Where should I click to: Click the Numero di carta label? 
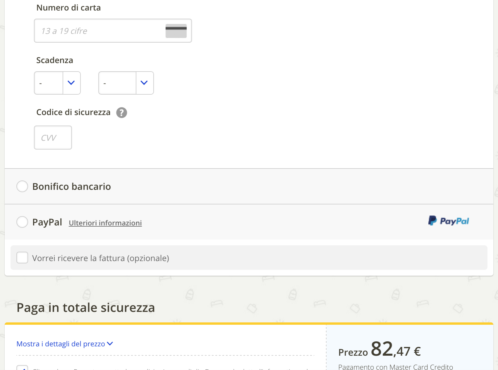click(x=68, y=8)
